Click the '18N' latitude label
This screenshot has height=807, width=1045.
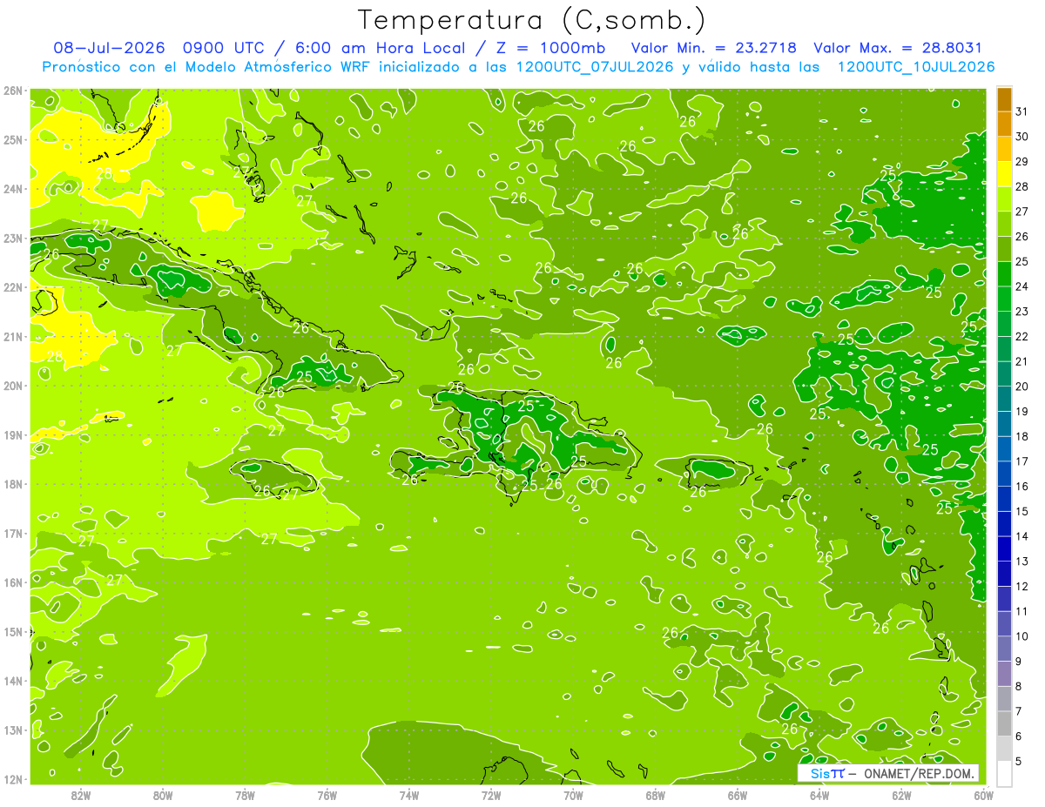(12, 484)
